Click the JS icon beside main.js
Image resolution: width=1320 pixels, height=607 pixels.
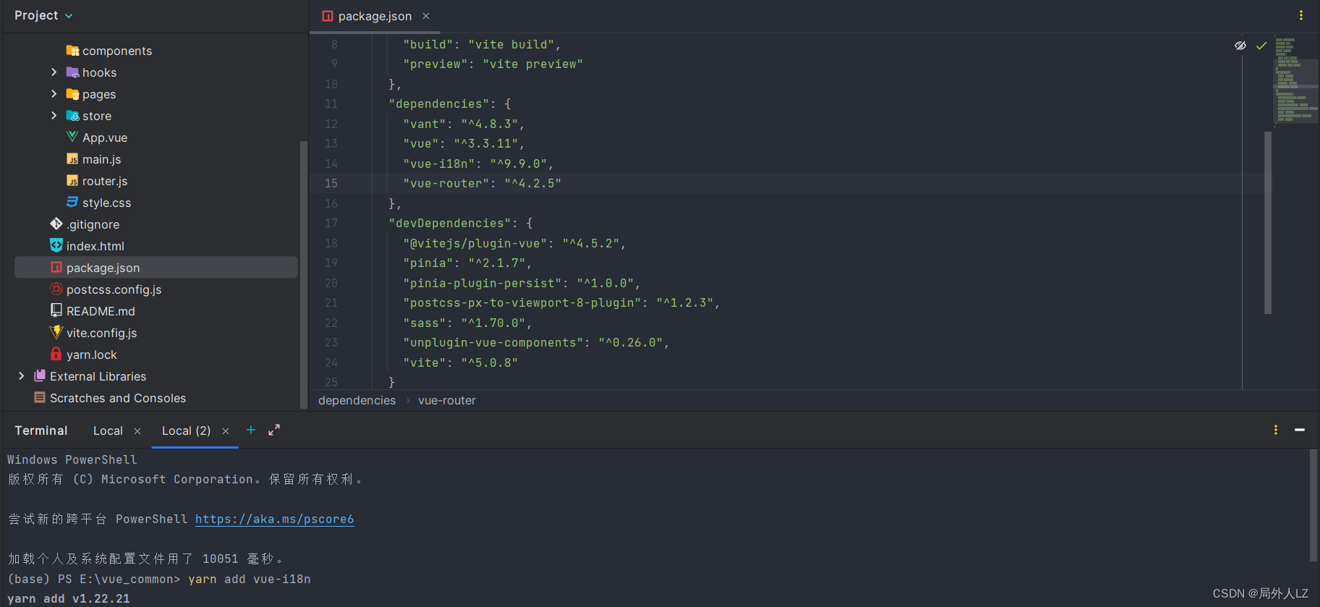click(72, 159)
